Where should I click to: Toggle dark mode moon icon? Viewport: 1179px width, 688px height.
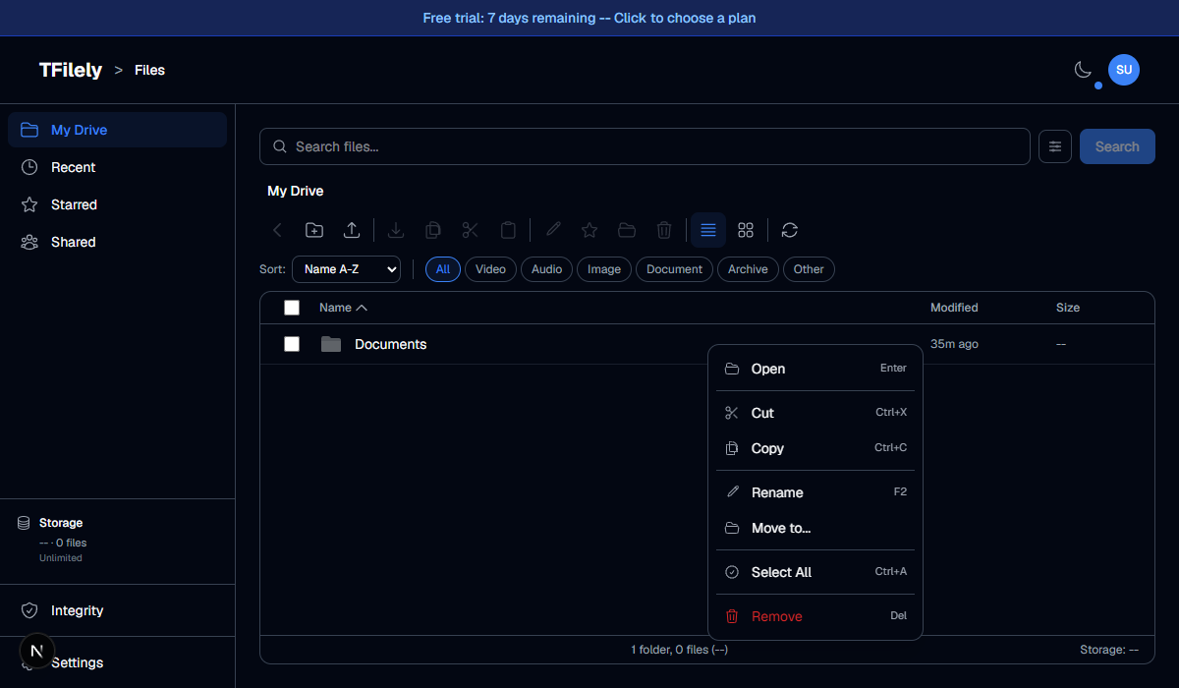click(1083, 70)
